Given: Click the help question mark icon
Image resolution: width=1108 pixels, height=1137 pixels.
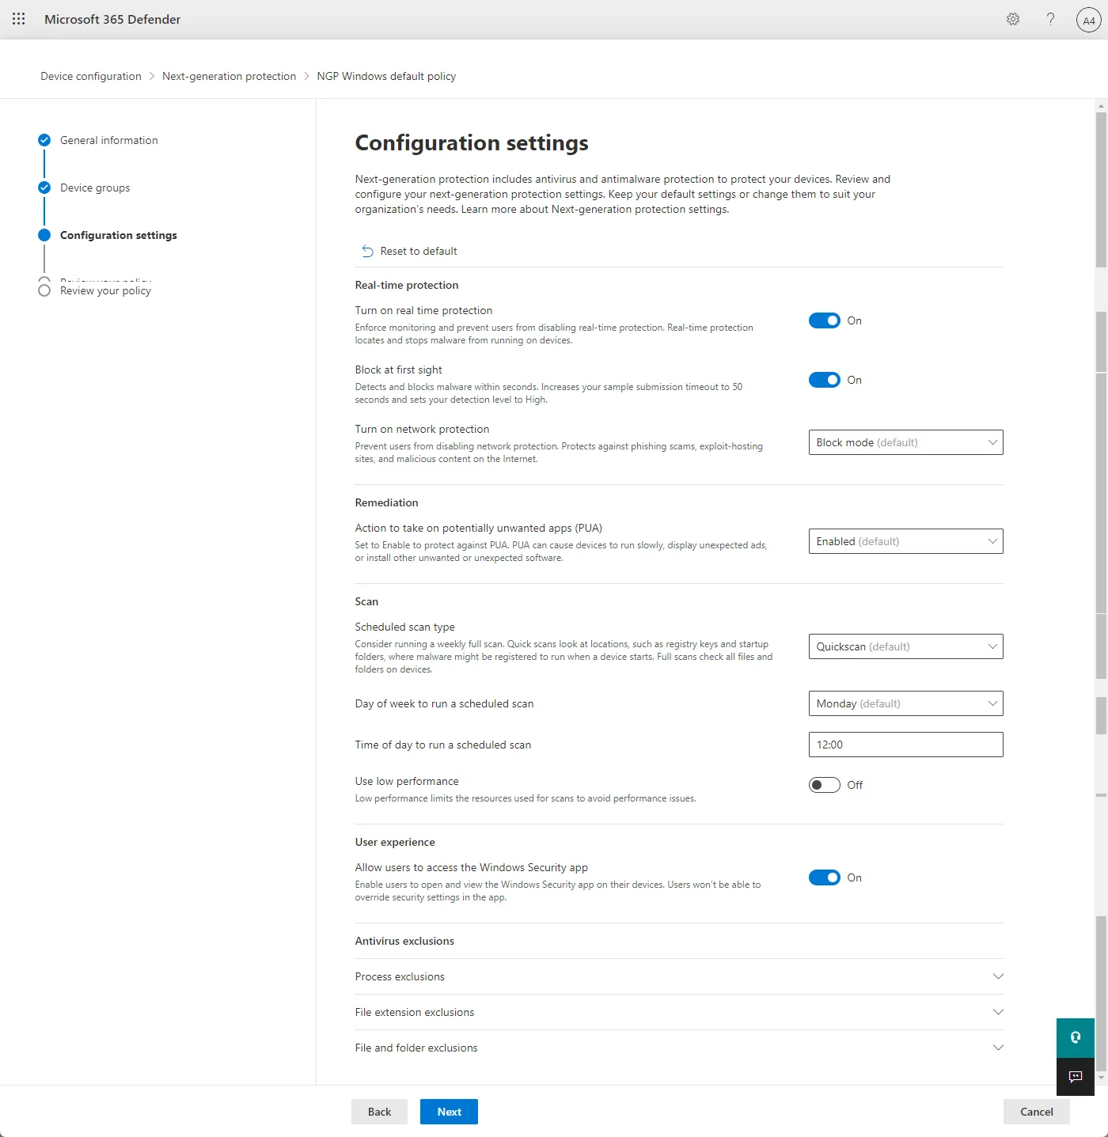Looking at the screenshot, I should [x=1050, y=19].
